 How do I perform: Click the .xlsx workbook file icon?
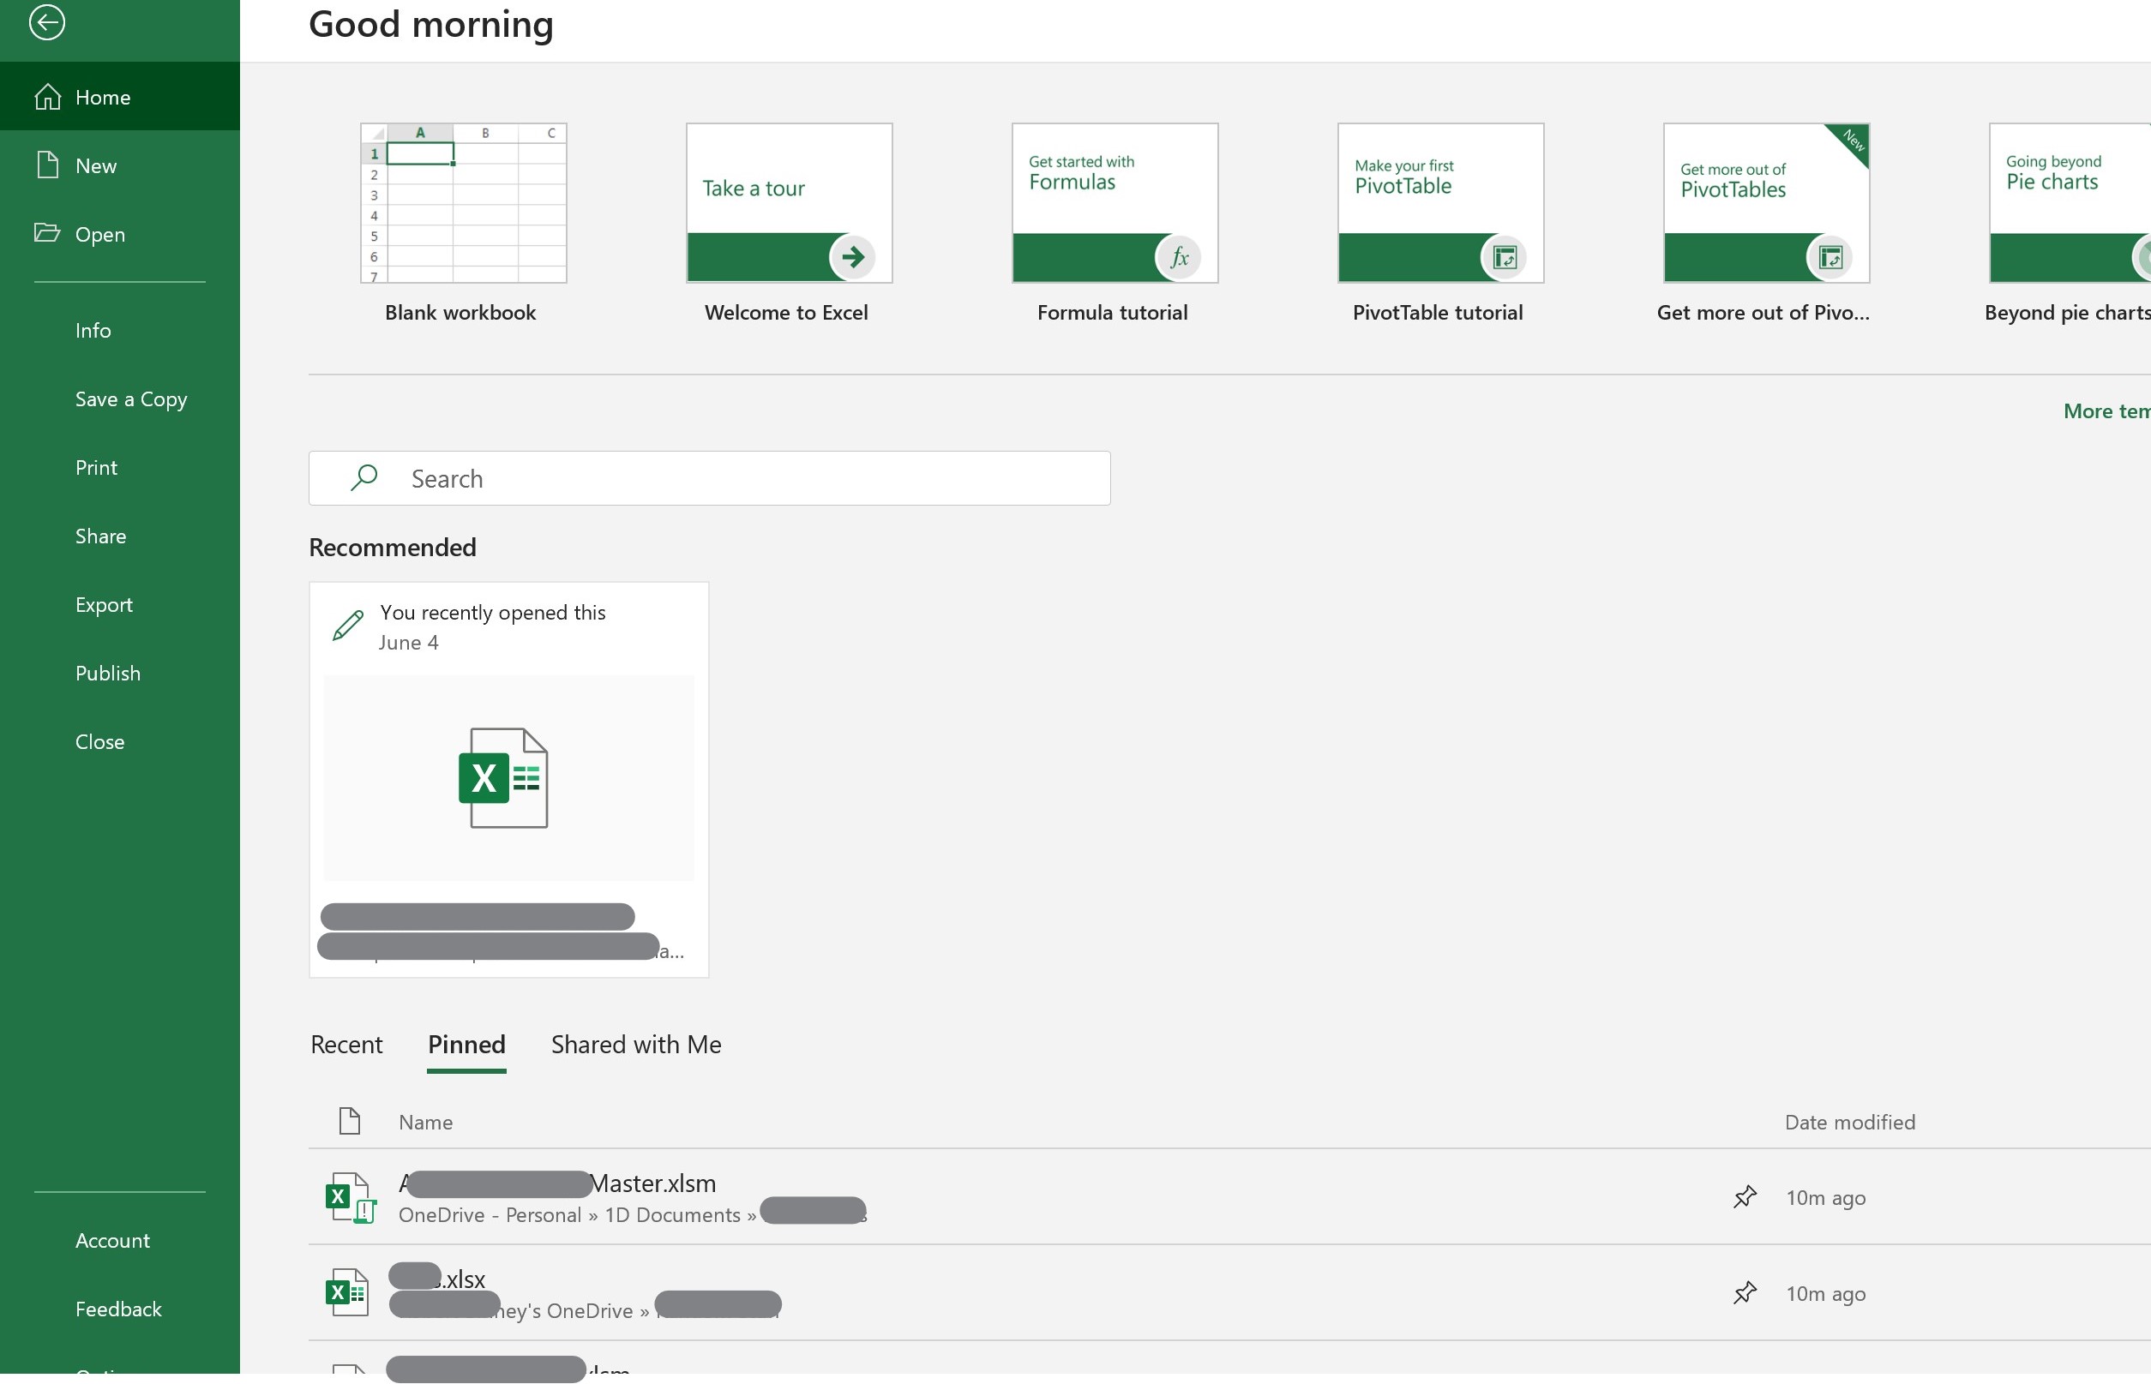[347, 1292]
